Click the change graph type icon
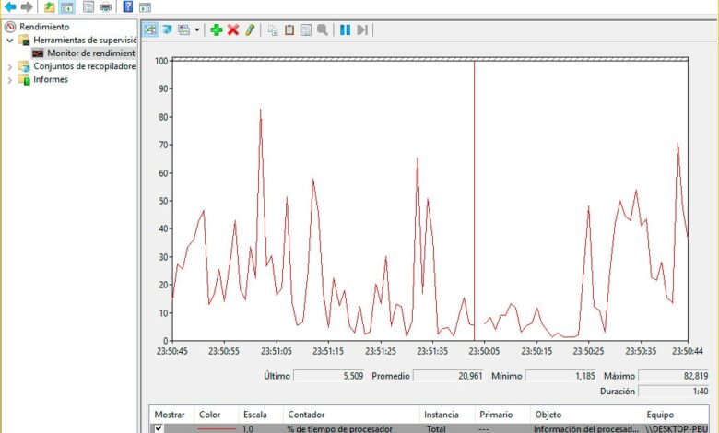Screen dimensions: 719x433 coord(183,29)
